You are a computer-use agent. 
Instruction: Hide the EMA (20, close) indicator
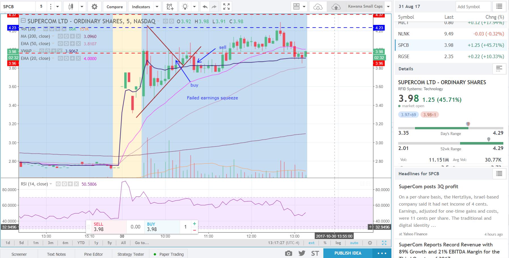(60, 58)
